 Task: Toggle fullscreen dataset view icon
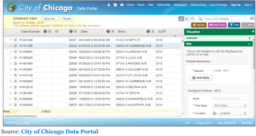point(252,18)
